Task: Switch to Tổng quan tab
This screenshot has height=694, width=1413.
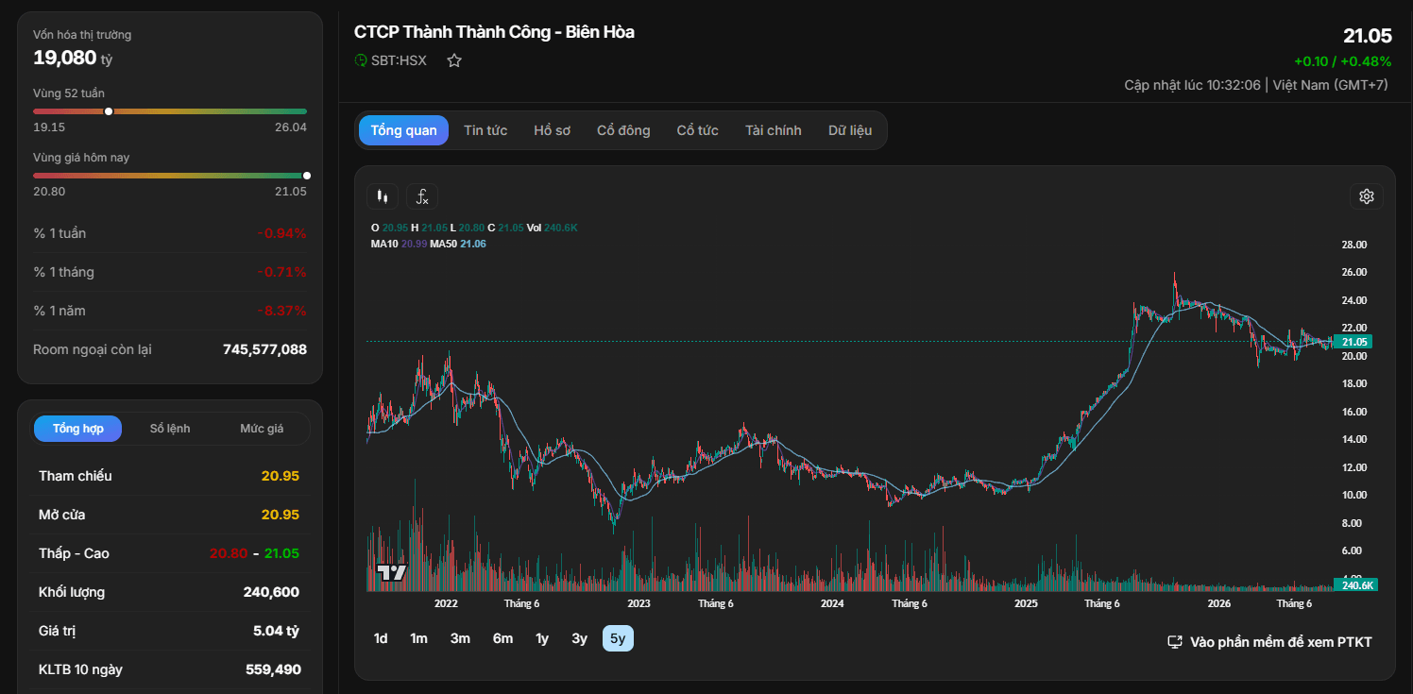Action: click(403, 130)
